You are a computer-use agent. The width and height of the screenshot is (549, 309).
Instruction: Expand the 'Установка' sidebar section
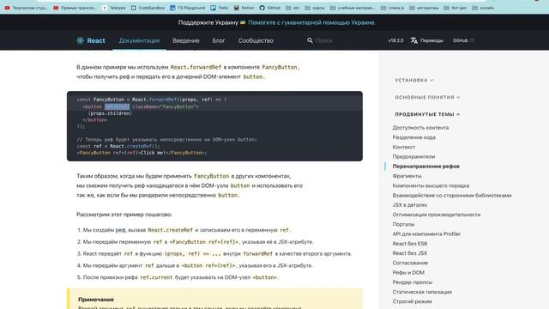tap(413, 80)
